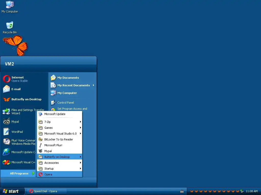Launch Opera from All Programs submenu
This screenshot has height=195, width=261.
(x=60, y=174)
